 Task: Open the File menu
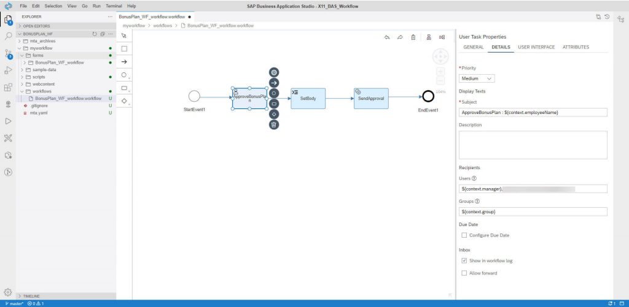[23, 6]
